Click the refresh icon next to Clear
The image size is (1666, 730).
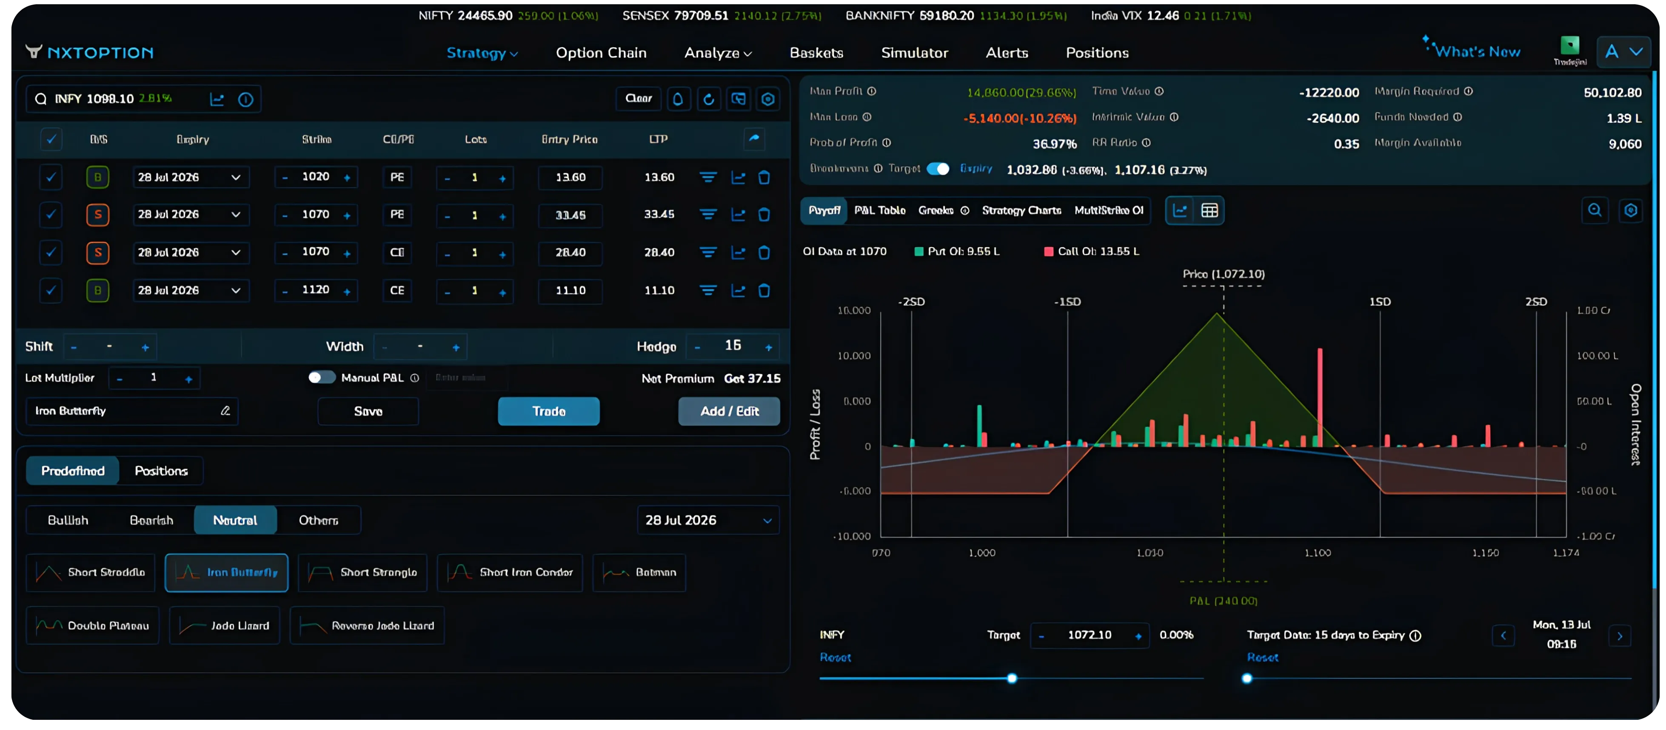point(709,99)
